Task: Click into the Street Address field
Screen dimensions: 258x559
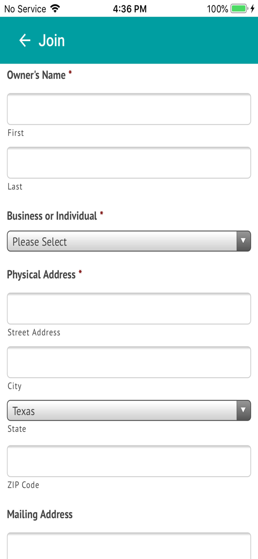Action: coord(129,309)
